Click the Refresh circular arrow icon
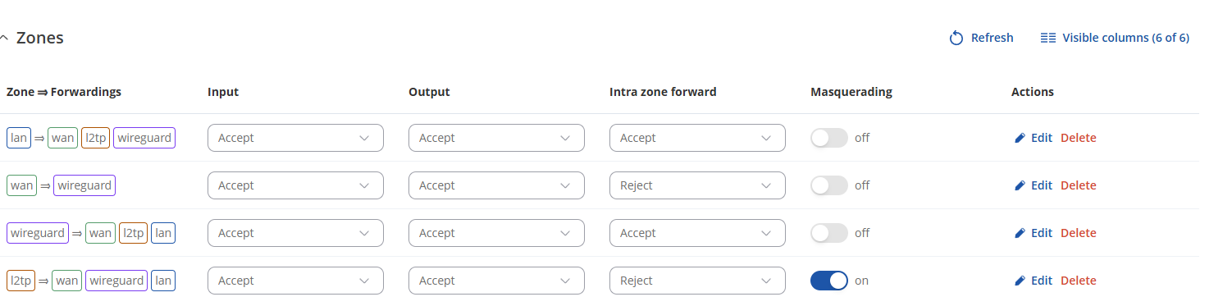This screenshot has height=306, width=1223. 956,38
